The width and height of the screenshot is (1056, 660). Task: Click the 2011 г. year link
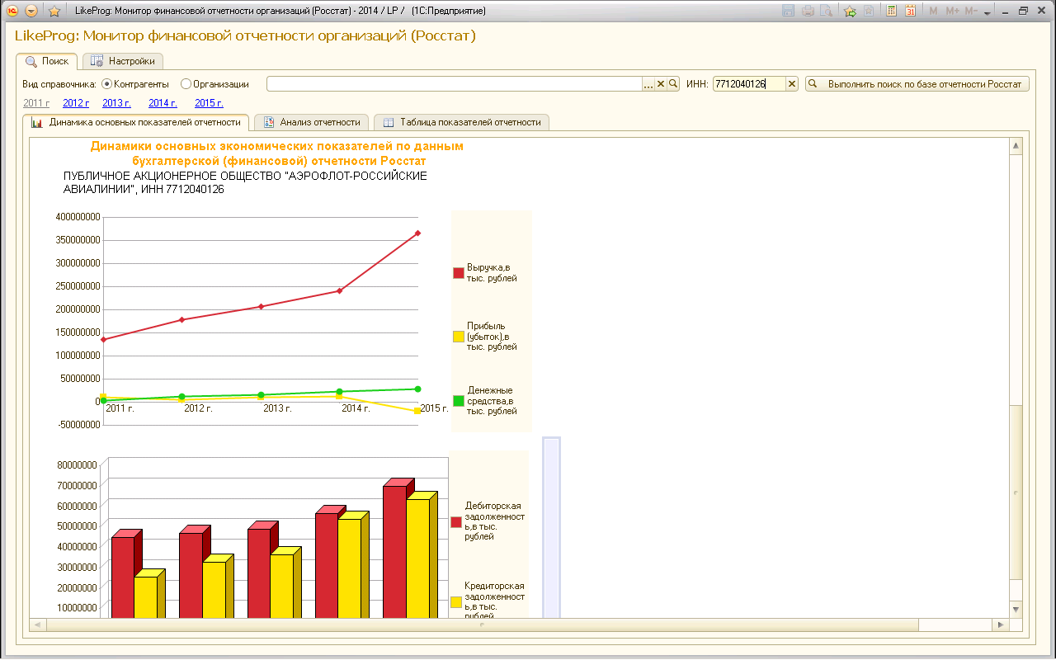36,103
